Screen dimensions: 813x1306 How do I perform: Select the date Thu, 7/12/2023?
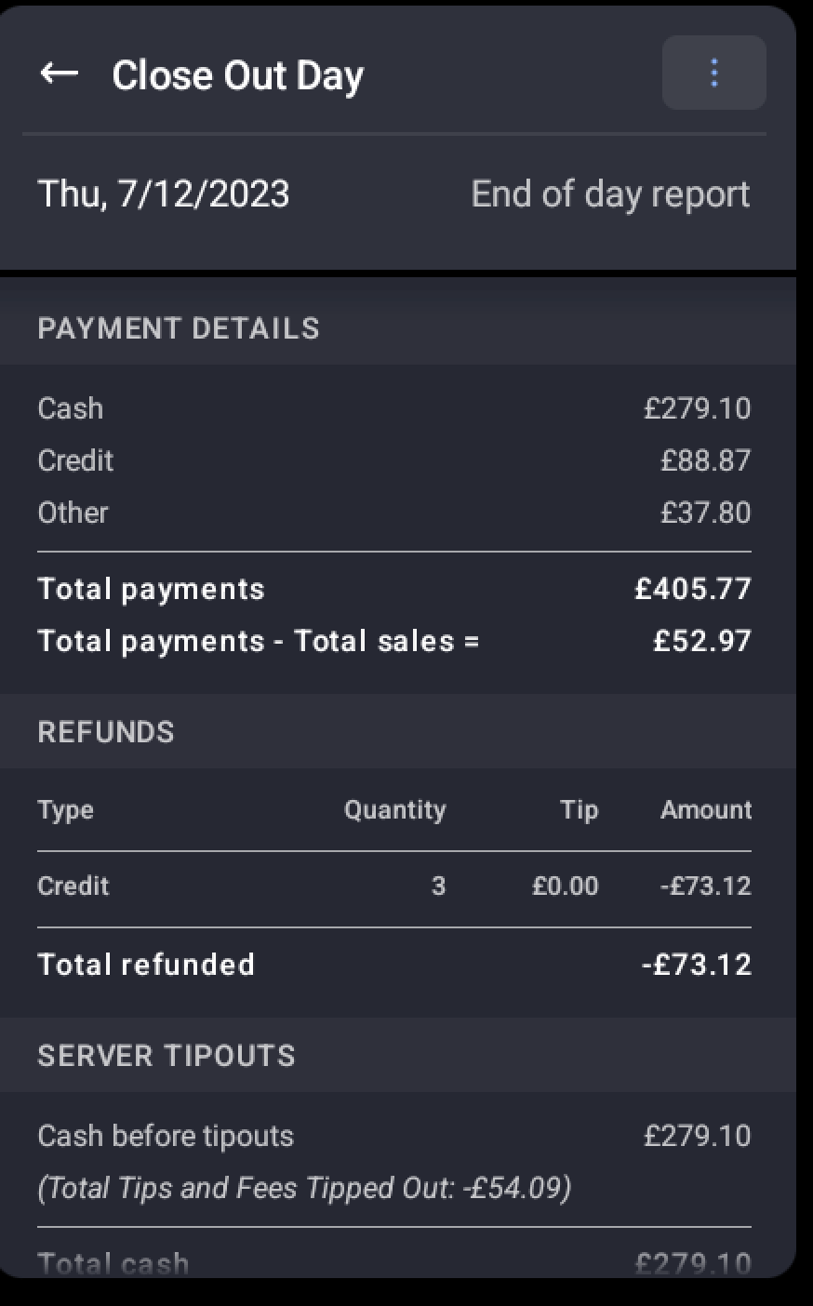(164, 194)
